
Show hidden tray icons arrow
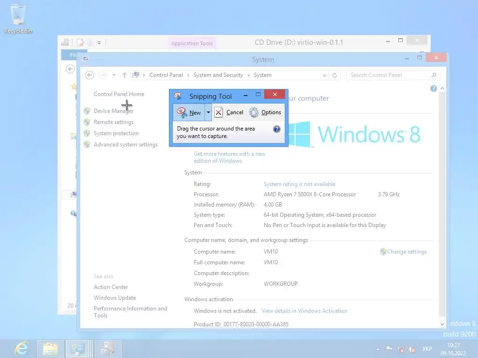(x=378, y=349)
